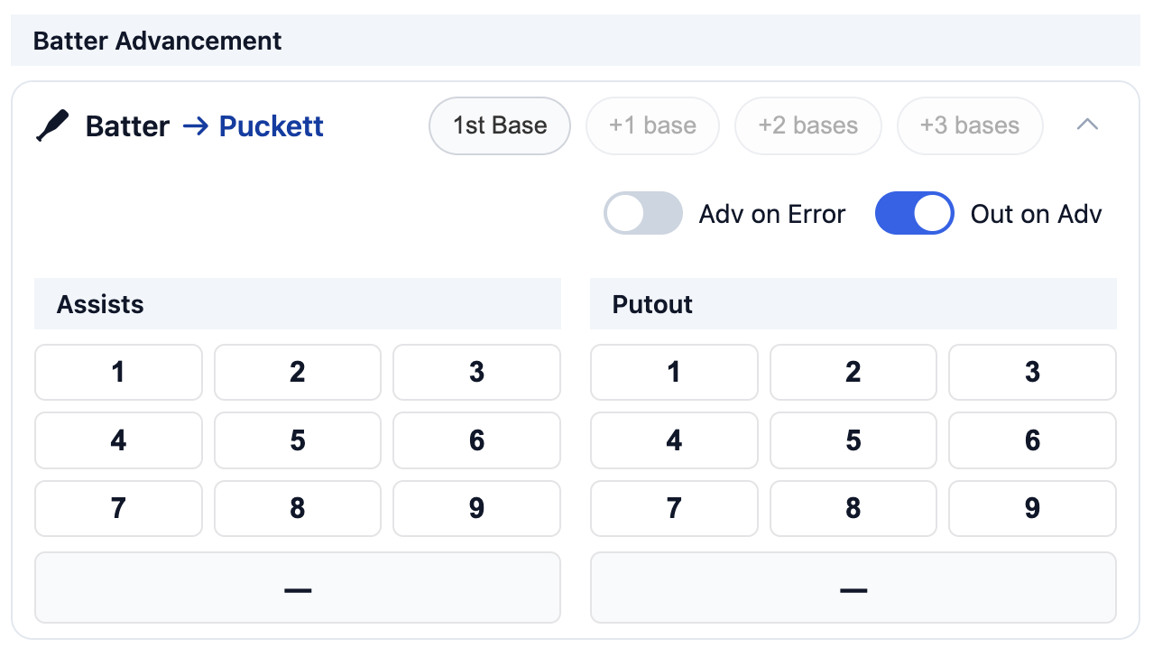1153x657 pixels.
Task: Assign putout to fielder 1
Action: click(x=673, y=372)
